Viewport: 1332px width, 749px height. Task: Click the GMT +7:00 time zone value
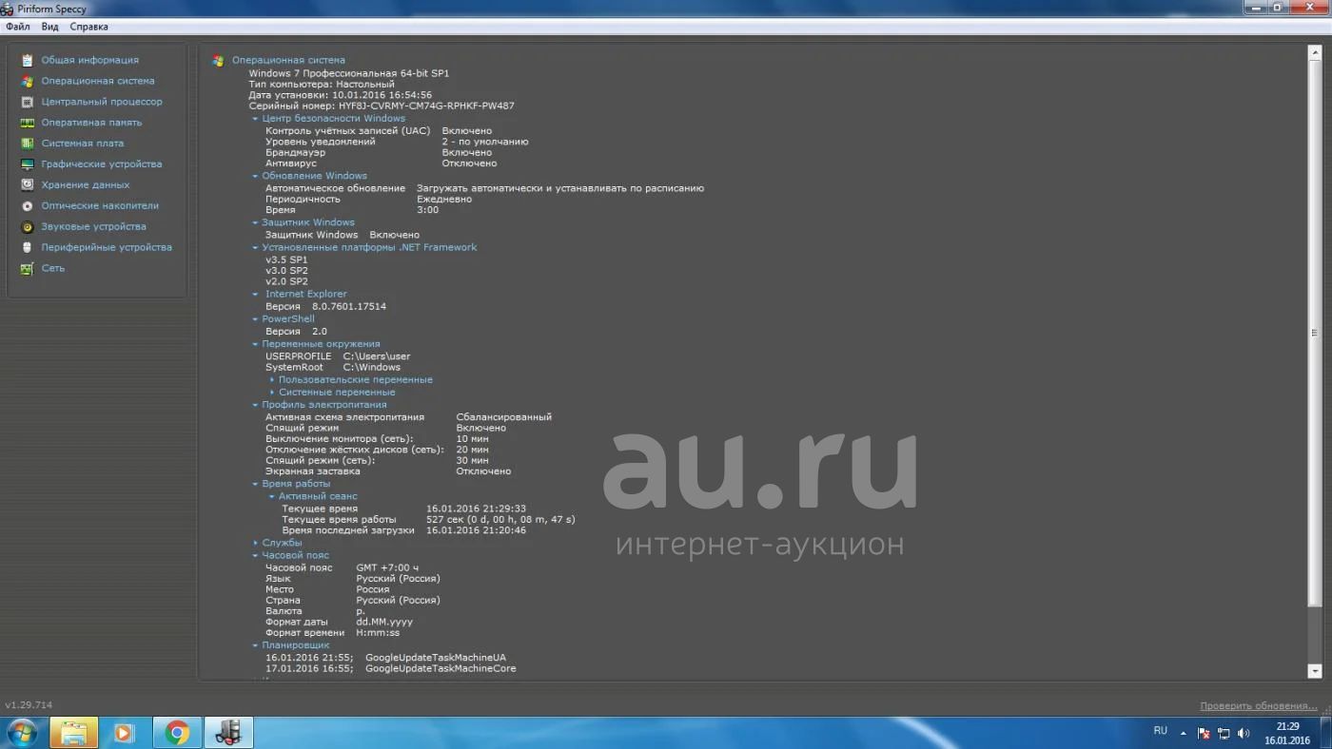[x=387, y=567]
